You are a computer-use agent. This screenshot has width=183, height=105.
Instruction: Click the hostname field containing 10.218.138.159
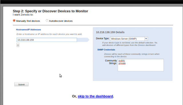[x=47, y=40]
